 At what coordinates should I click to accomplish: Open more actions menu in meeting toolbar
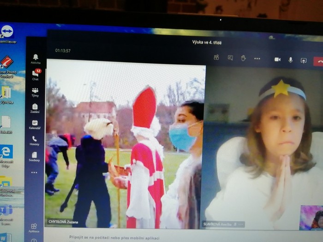(x=257, y=59)
